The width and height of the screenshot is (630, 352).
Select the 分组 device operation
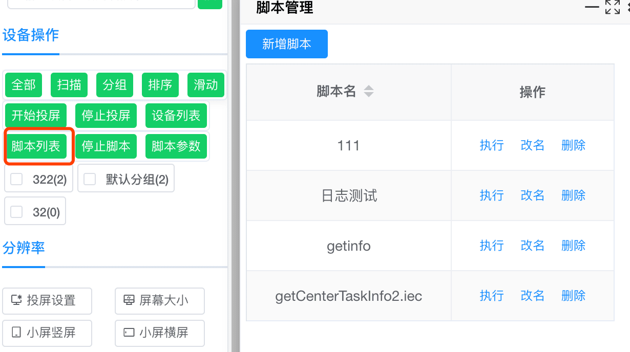(x=115, y=85)
